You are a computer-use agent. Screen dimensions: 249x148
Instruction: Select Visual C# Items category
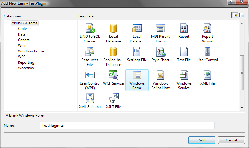pos(24,23)
